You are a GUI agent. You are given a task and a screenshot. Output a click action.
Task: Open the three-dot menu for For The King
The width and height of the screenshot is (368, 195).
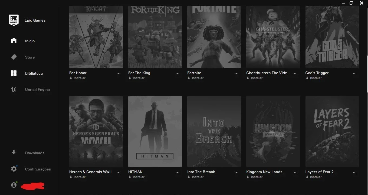point(178,73)
